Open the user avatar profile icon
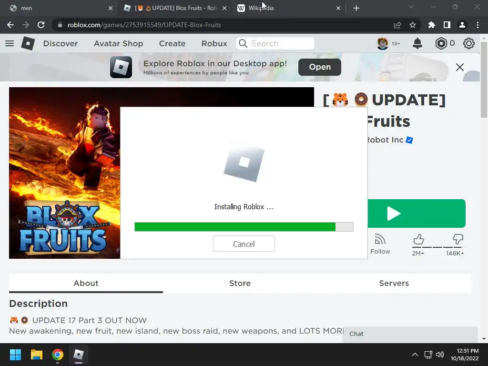488x366 pixels. coord(383,43)
